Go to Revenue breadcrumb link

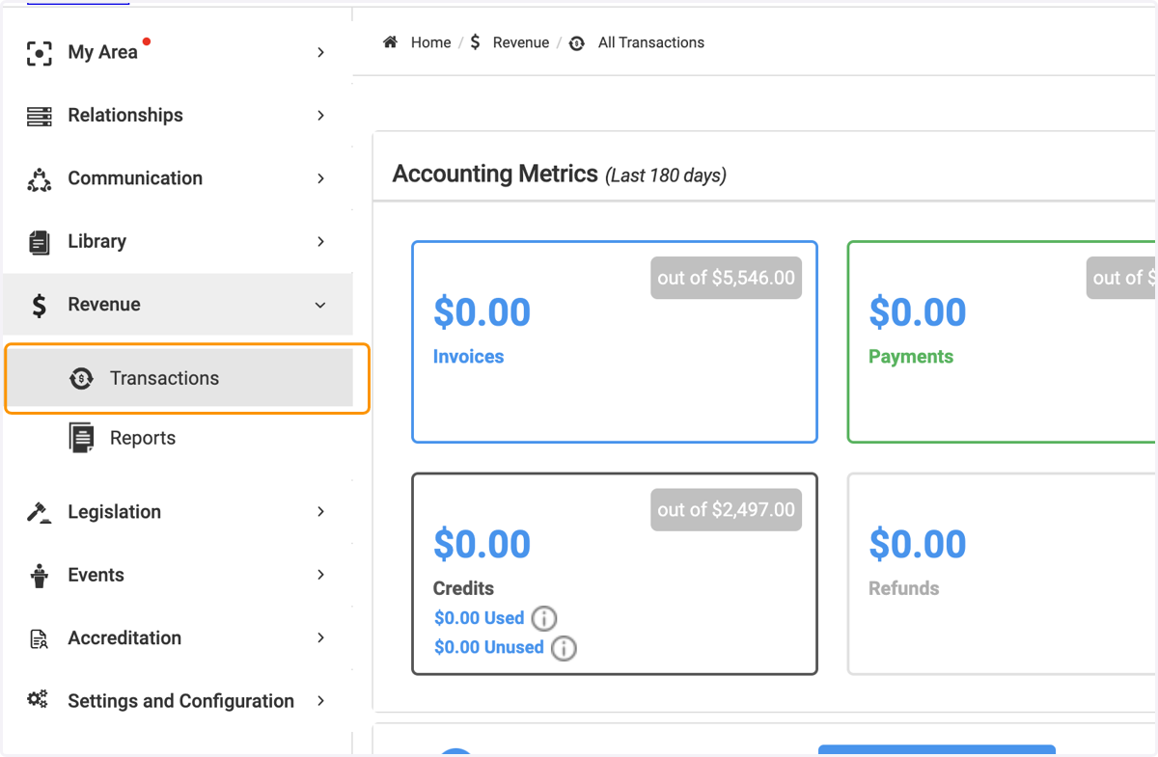521,42
